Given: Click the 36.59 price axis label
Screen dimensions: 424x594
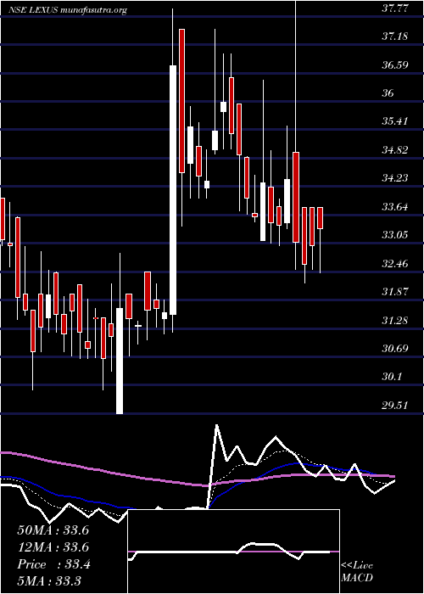Looking at the screenshot, I should click(x=395, y=64).
